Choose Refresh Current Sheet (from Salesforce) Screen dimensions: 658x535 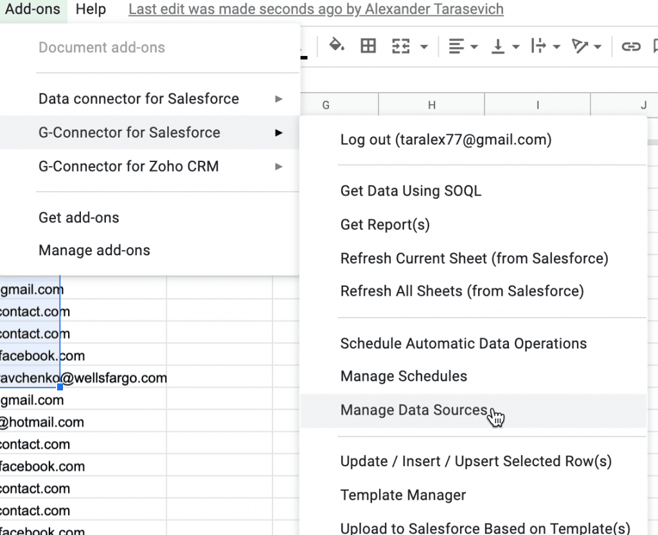[x=474, y=258]
